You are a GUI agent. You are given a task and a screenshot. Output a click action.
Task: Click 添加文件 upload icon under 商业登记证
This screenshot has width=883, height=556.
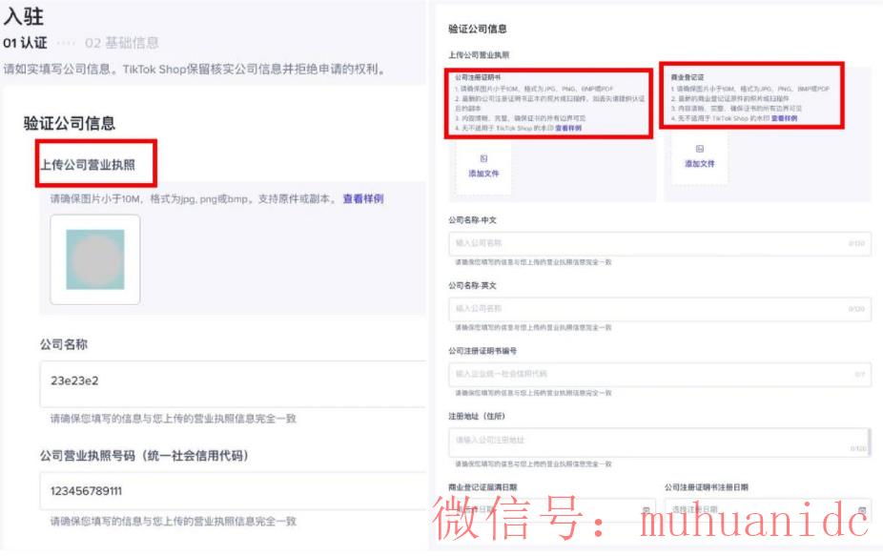coord(702,150)
